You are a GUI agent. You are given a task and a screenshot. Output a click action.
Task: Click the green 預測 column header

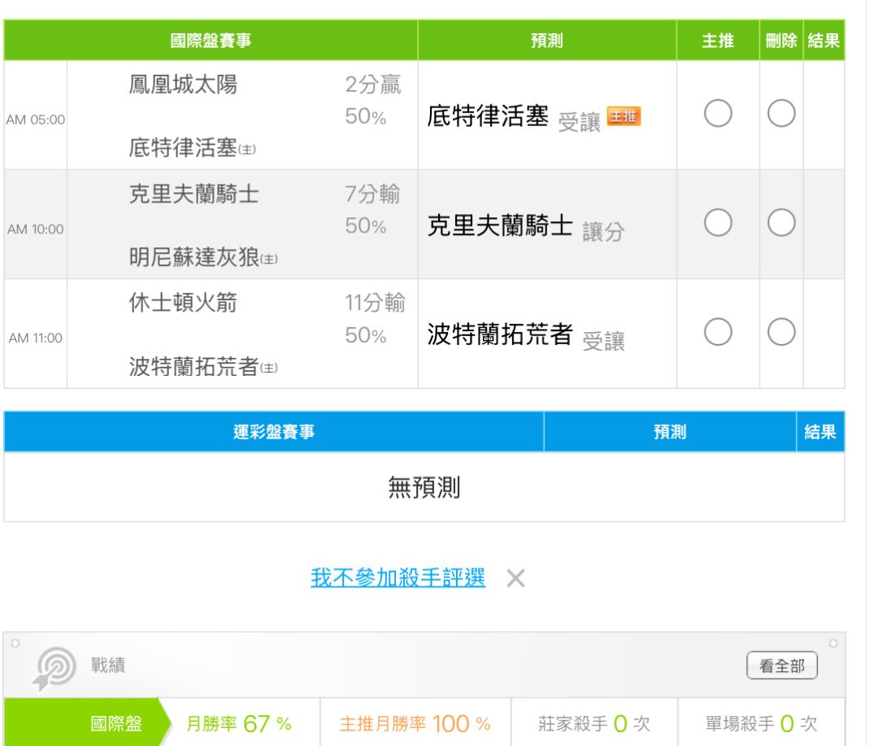point(547,41)
